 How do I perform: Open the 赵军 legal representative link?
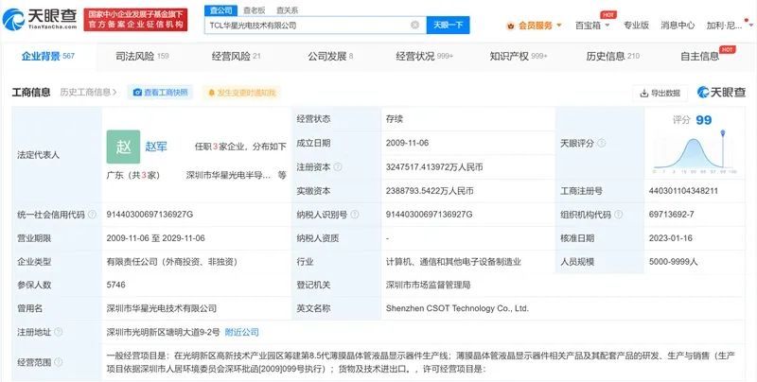(156, 147)
